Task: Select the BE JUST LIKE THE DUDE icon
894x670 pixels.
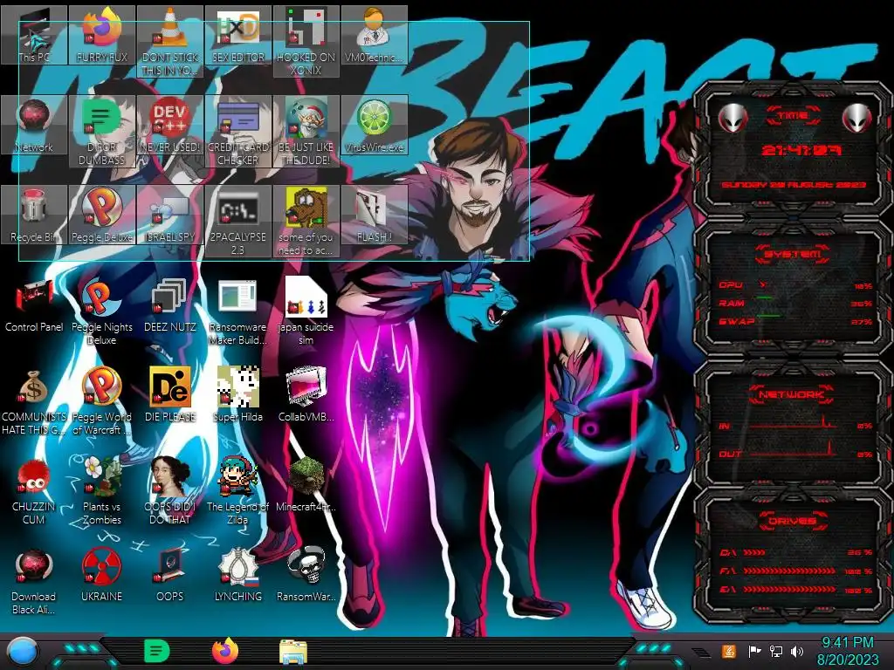Action: coord(306,131)
